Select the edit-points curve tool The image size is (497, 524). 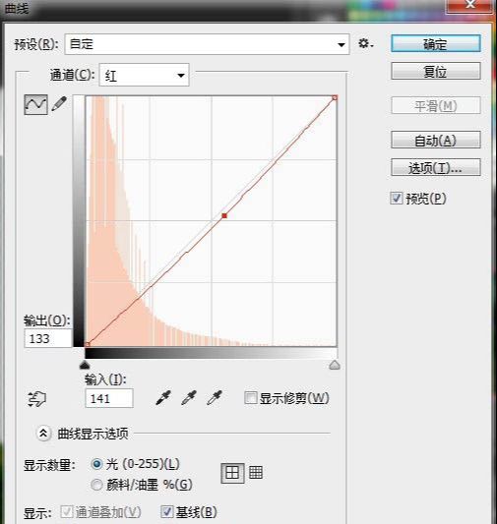point(35,104)
